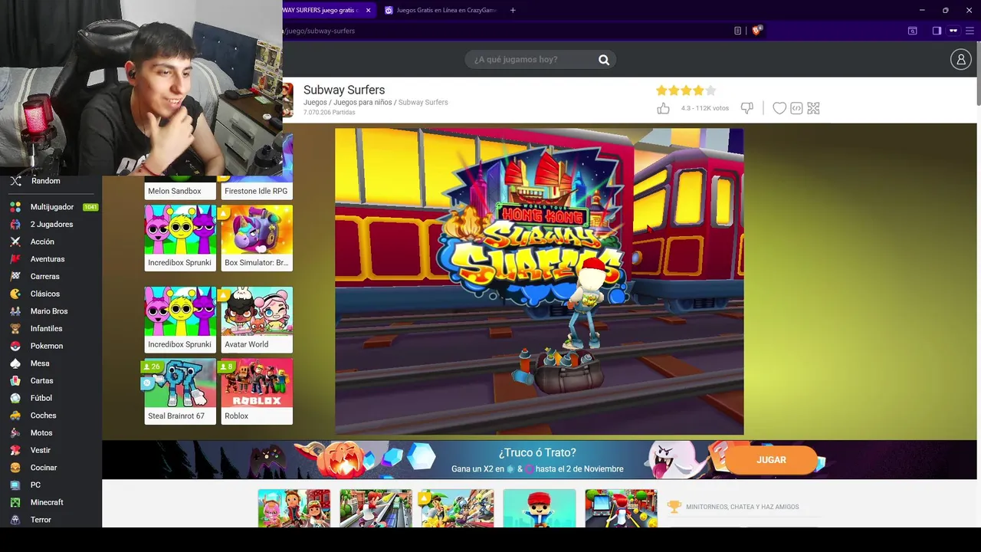Open the embed code icon
This screenshot has width=981, height=552.
[796, 108]
